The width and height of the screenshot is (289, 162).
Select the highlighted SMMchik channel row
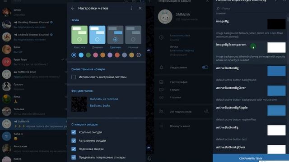[x=33, y=124]
